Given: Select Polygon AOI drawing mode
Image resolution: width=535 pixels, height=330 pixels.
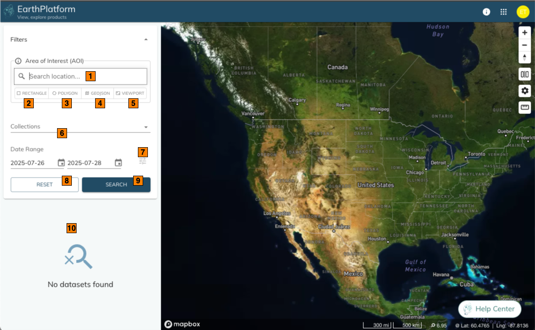Looking at the screenshot, I should click(65, 94).
